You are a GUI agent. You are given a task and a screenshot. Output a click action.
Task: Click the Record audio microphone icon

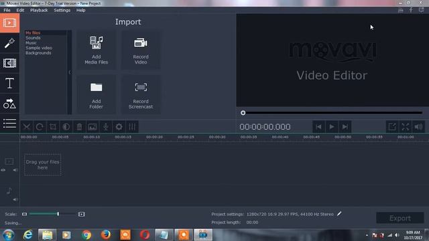[x=106, y=127]
